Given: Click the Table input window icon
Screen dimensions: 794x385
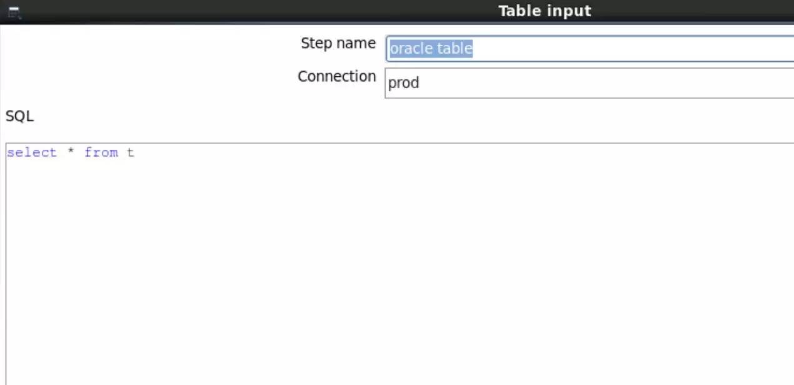Looking at the screenshot, I should point(14,12).
